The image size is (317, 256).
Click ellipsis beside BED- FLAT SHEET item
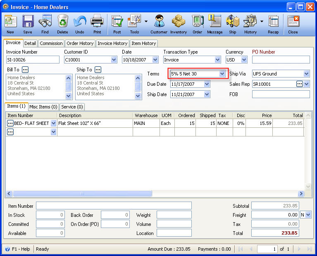(x=10, y=123)
